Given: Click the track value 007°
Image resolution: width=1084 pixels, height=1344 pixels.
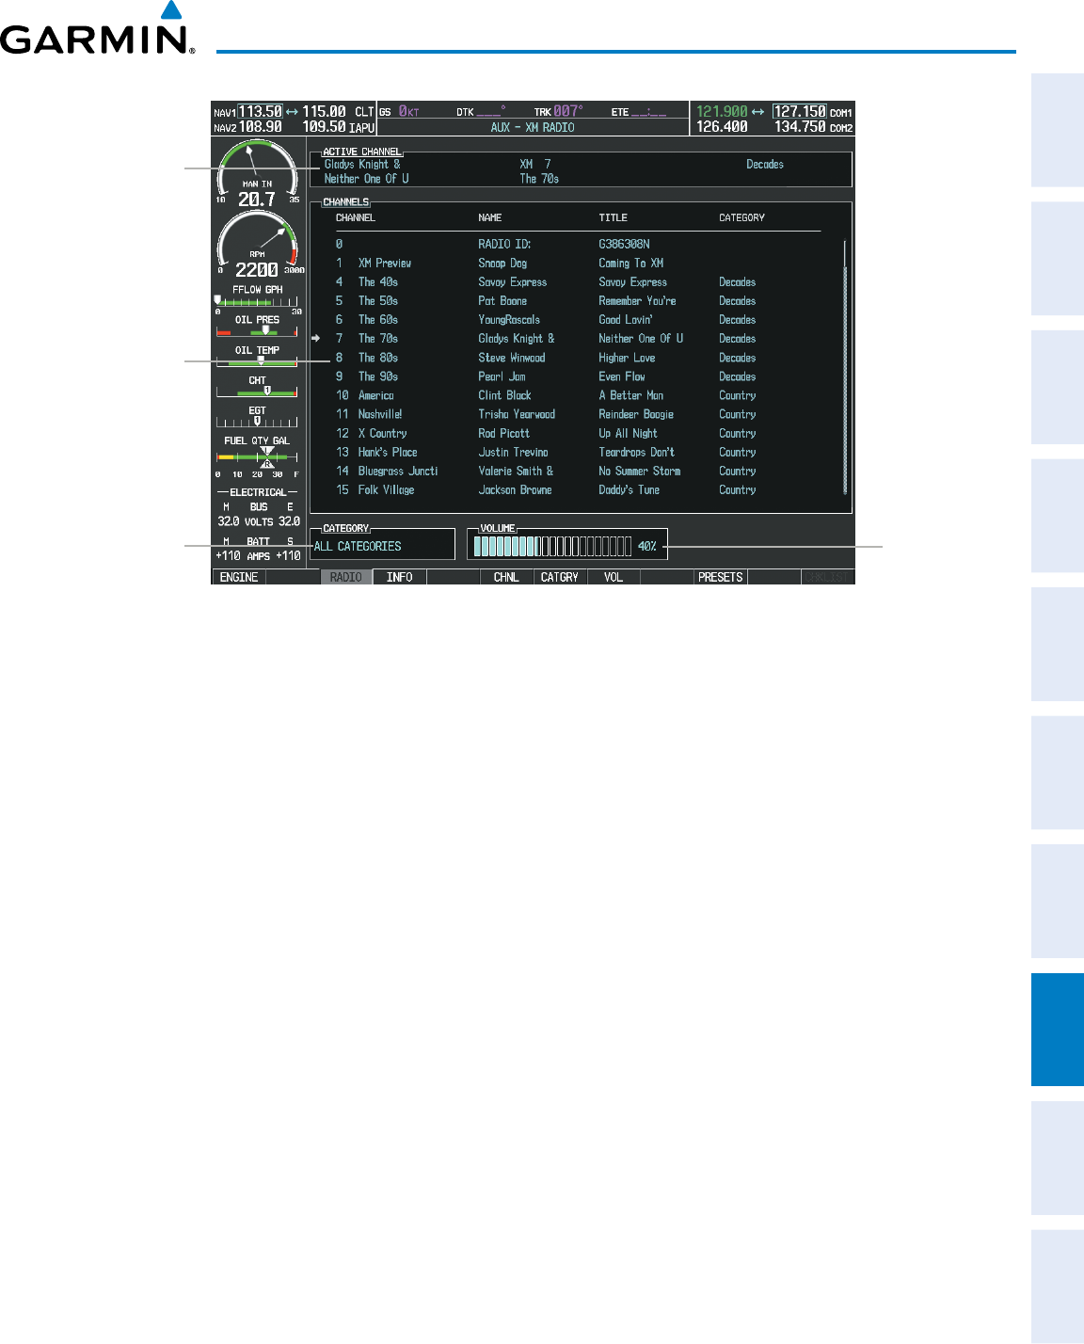Looking at the screenshot, I should (568, 111).
